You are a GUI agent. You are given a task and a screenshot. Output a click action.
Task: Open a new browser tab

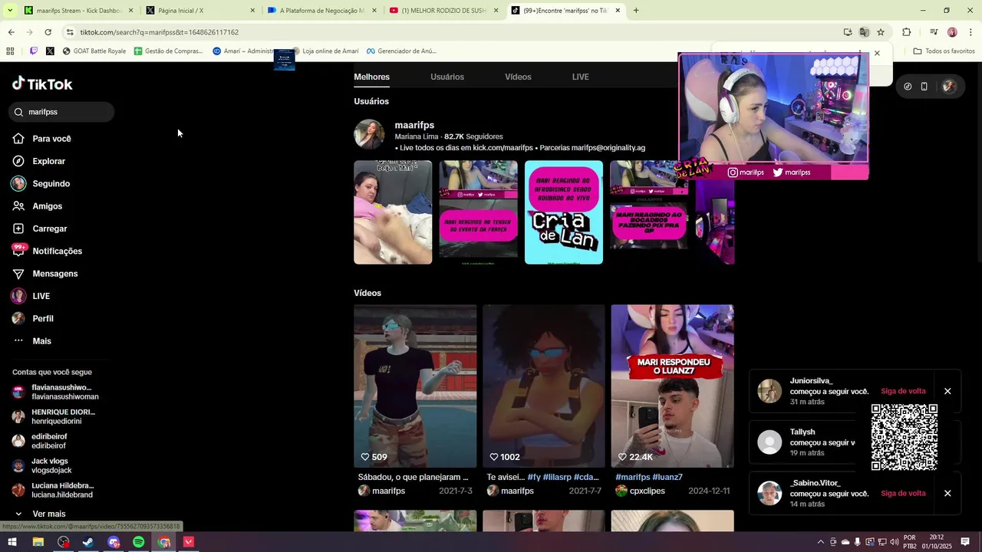point(636,11)
